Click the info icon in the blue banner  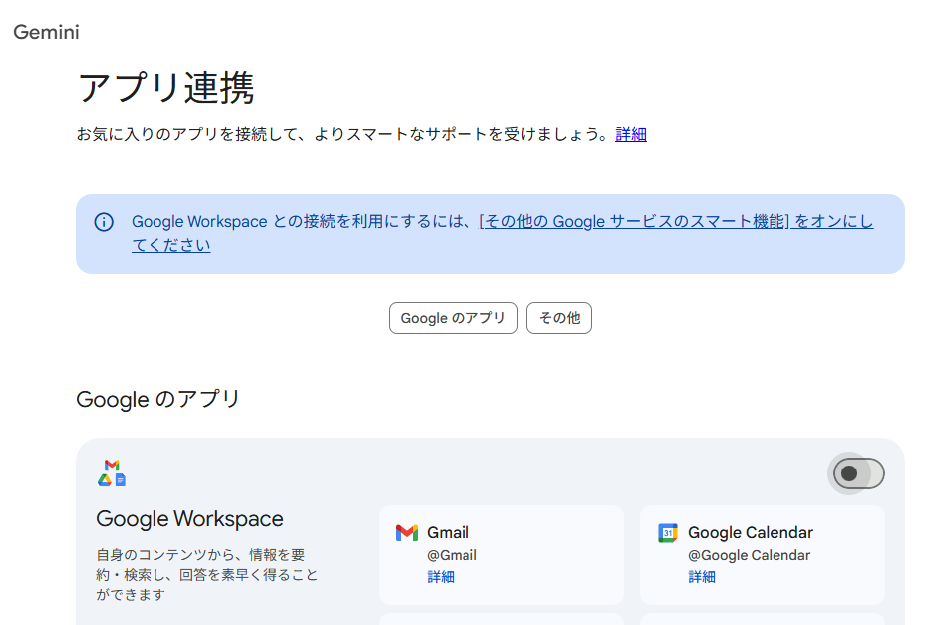click(104, 222)
